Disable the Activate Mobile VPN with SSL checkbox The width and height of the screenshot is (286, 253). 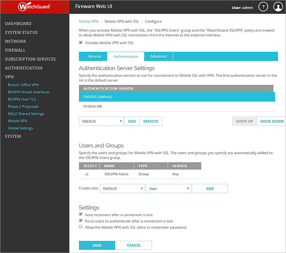pyautogui.click(x=81, y=43)
